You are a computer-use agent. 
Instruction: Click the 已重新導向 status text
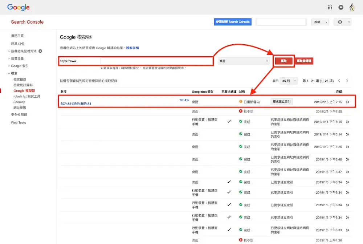[252, 102]
